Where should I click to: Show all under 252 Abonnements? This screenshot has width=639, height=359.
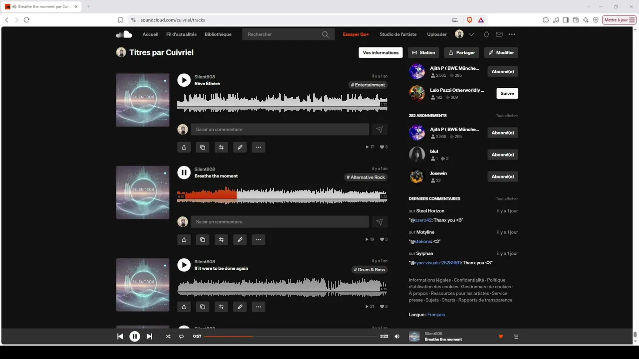tap(507, 116)
